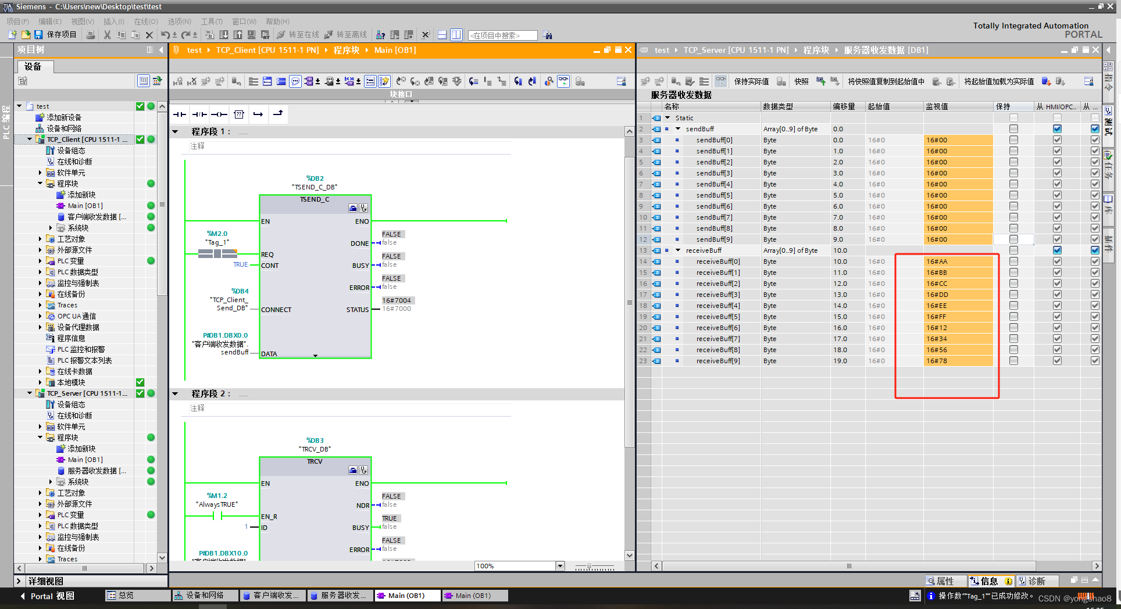Toggle HMI/OPC accessible checkbox for sendBuff row
The width and height of the screenshot is (1121, 609).
tap(1057, 129)
